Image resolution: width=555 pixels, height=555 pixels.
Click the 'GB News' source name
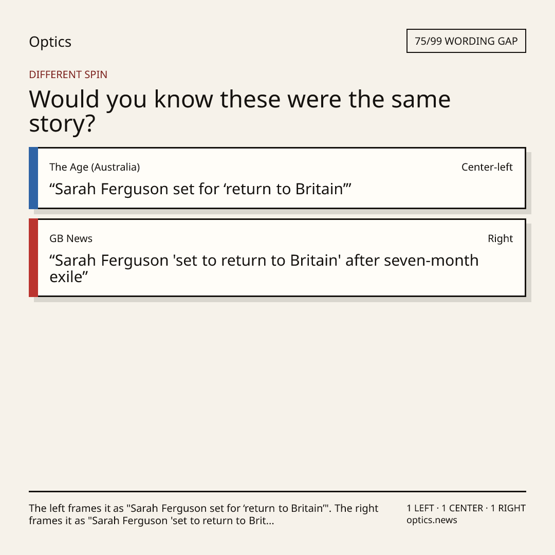[x=71, y=238]
